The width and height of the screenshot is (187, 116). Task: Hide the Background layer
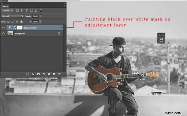pyautogui.click(x=3, y=33)
